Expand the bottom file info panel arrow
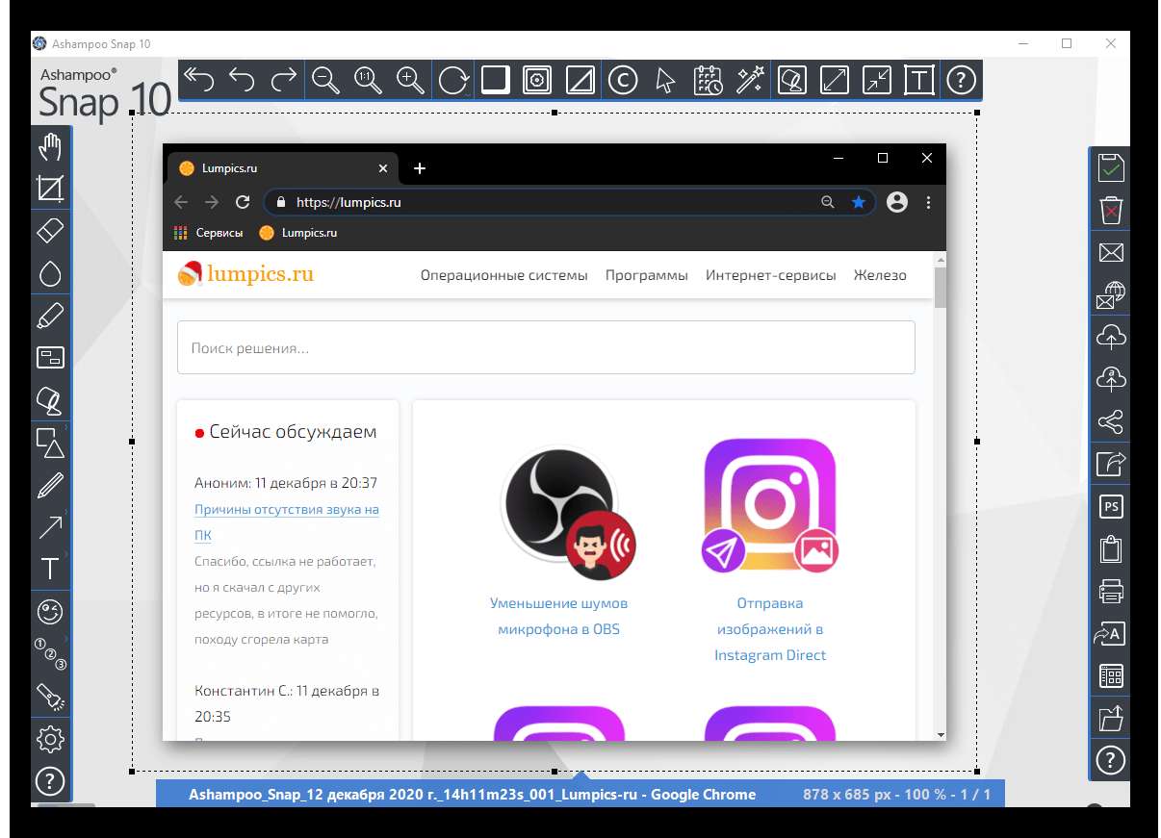Screen dimensions: 1161x838 point(580,775)
